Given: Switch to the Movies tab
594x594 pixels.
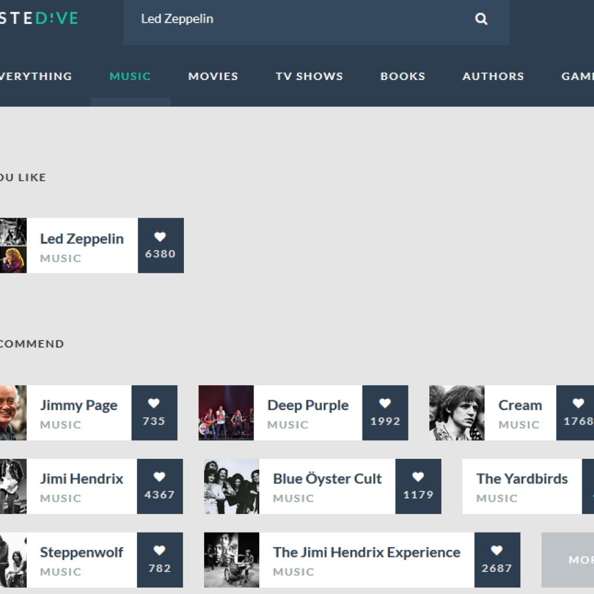Looking at the screenshot, I should pos(213,76).
